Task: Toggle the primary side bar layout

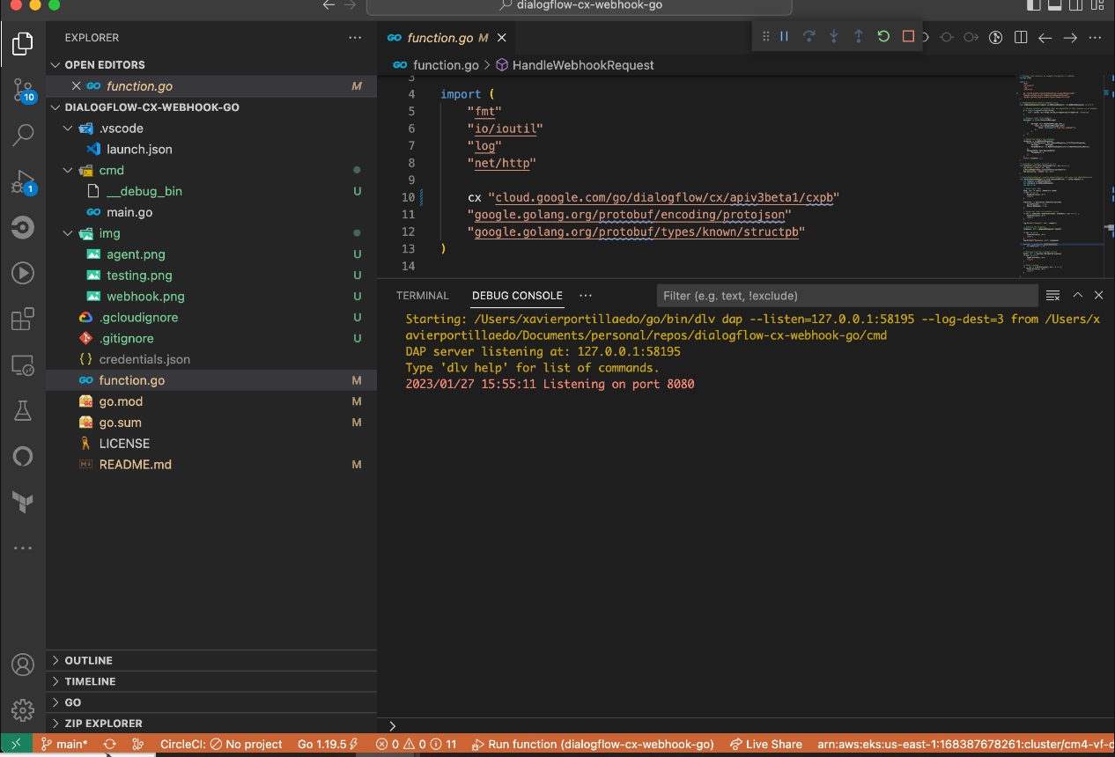Action: pyautogui.click(x=1034, y=5)
